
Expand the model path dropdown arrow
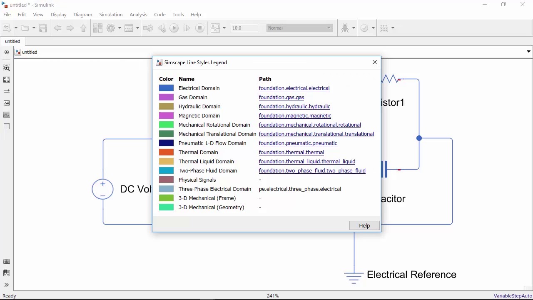pyautogui.click(x=528, y=52)
